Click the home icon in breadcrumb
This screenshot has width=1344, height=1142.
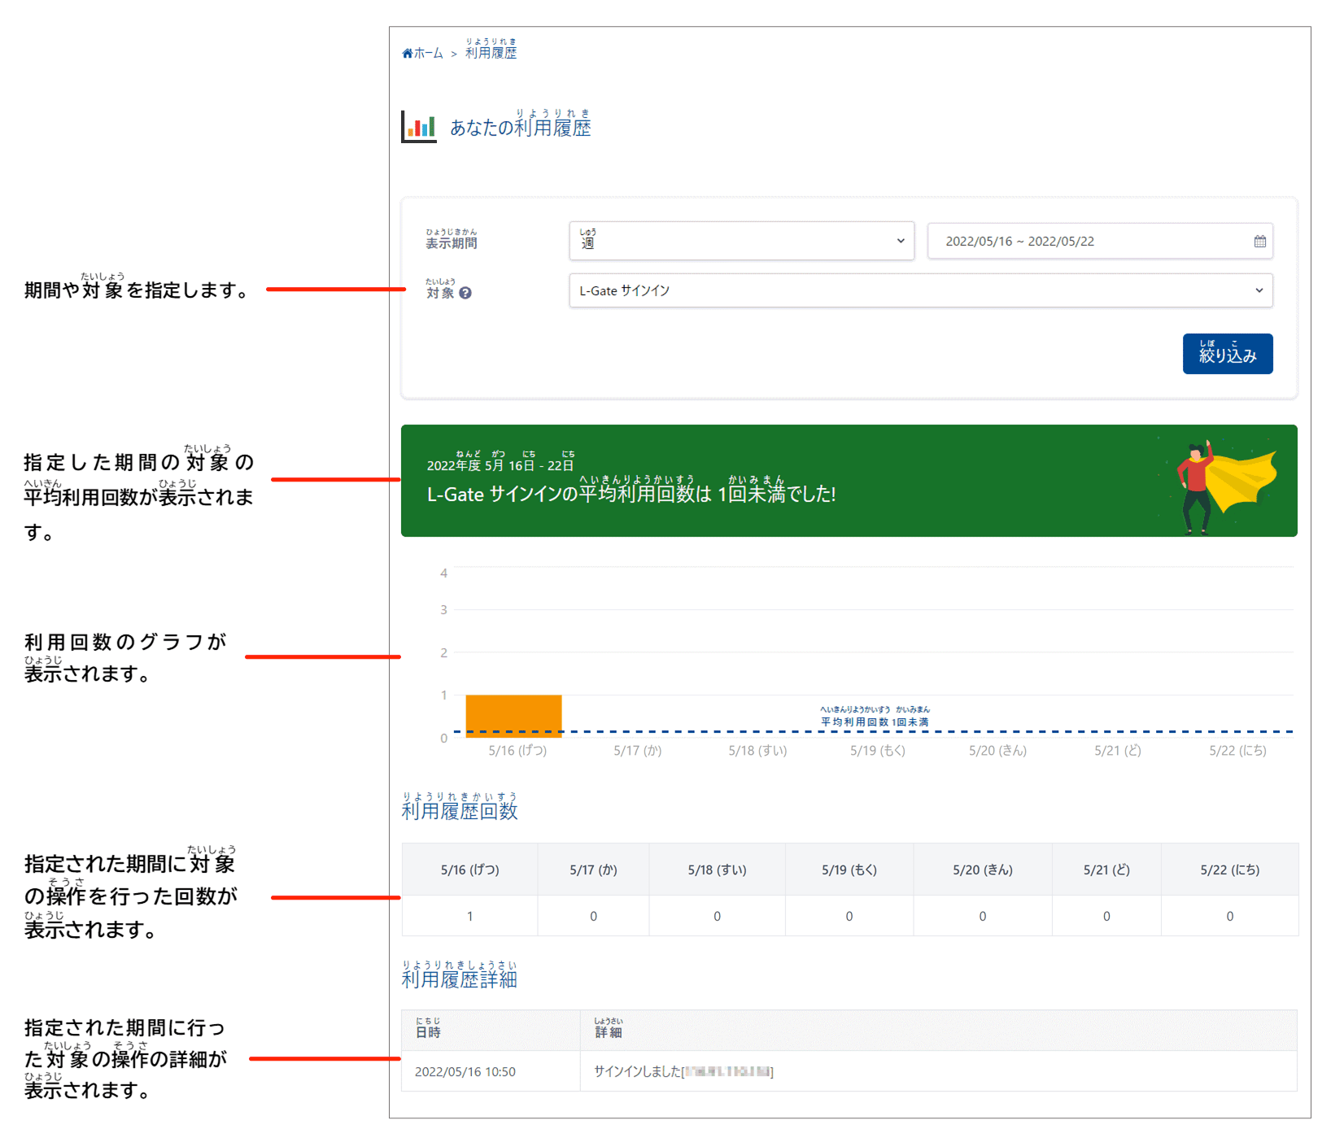click(x=408, y=54)
